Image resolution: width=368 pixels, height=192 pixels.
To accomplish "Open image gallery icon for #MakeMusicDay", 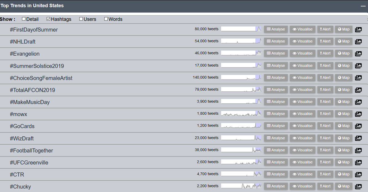I will click(358, 102).
